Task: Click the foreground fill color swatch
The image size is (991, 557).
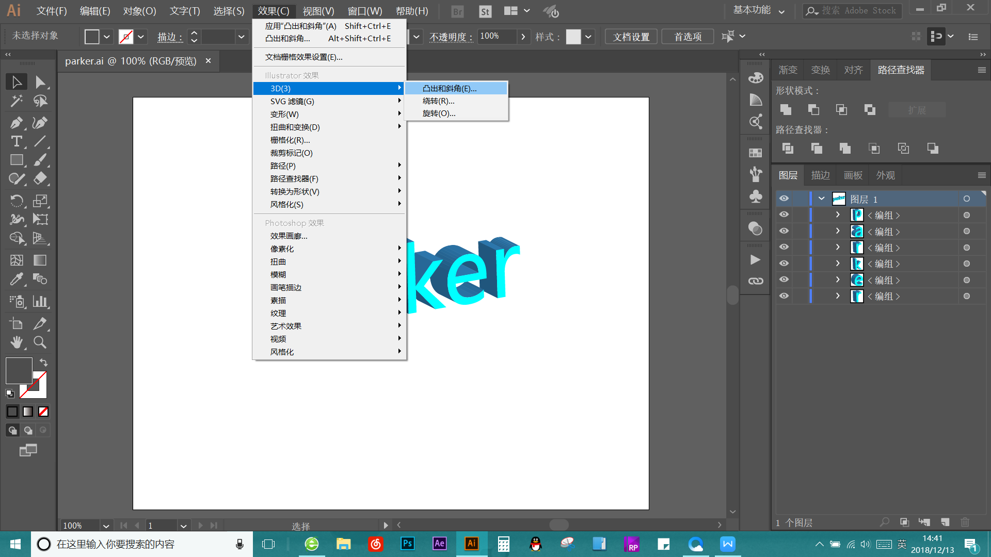Action: 19,370
